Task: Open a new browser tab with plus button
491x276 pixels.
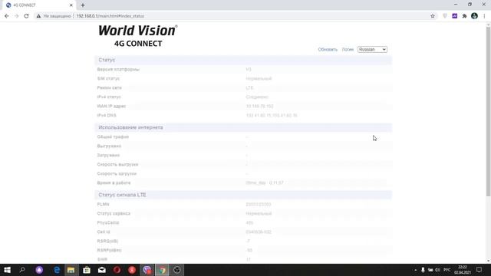Action: point(83,5)
